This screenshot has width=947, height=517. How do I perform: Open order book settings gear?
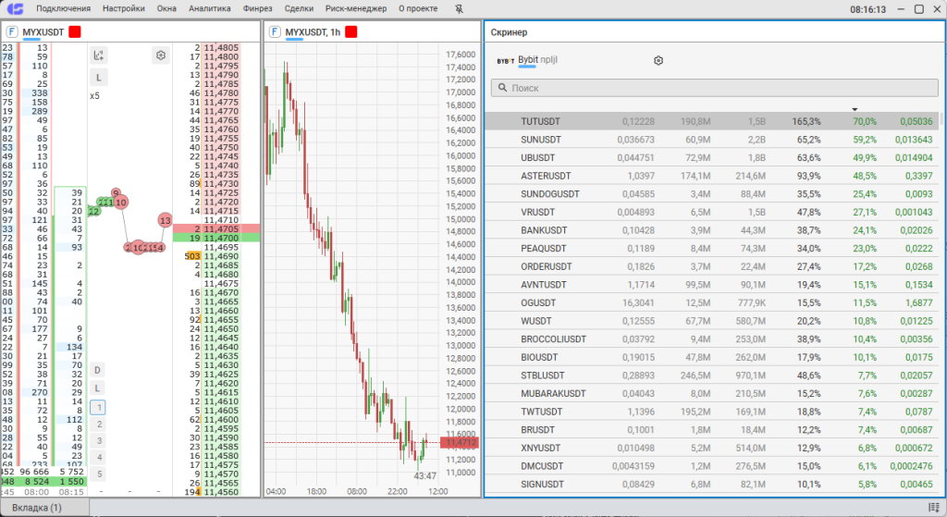[x=161, y=55]
